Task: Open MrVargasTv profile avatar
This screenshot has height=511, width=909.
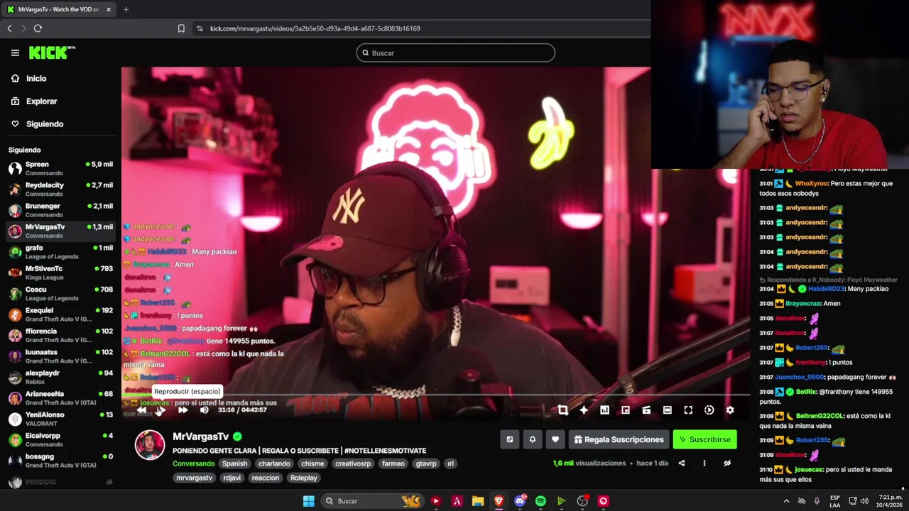Action: tap(150, 445)
